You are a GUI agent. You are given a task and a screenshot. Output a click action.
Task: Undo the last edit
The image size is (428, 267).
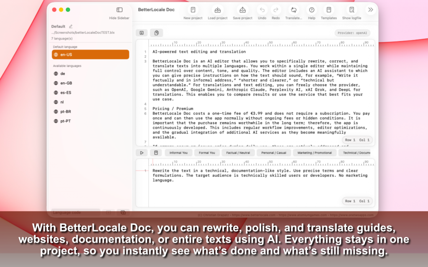pyautogui.click(x=262, y=10)
